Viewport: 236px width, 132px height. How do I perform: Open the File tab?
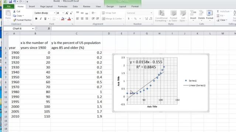click(9, 7)
